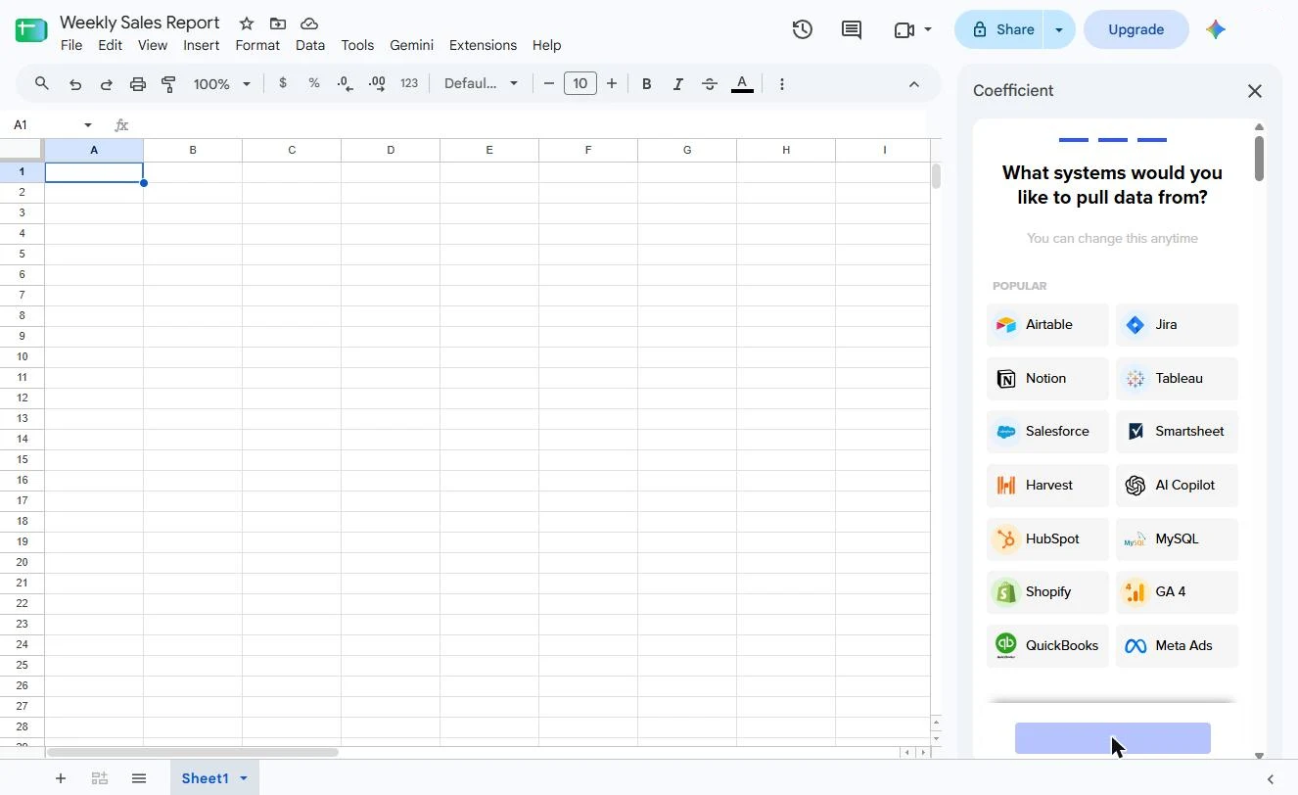Star the Weekly Sales Report document

tap(247, 23)
